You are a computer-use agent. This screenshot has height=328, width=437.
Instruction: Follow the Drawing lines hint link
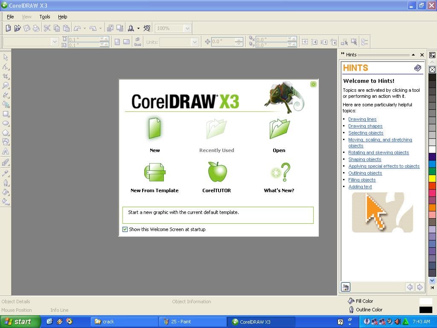point(362,119)
